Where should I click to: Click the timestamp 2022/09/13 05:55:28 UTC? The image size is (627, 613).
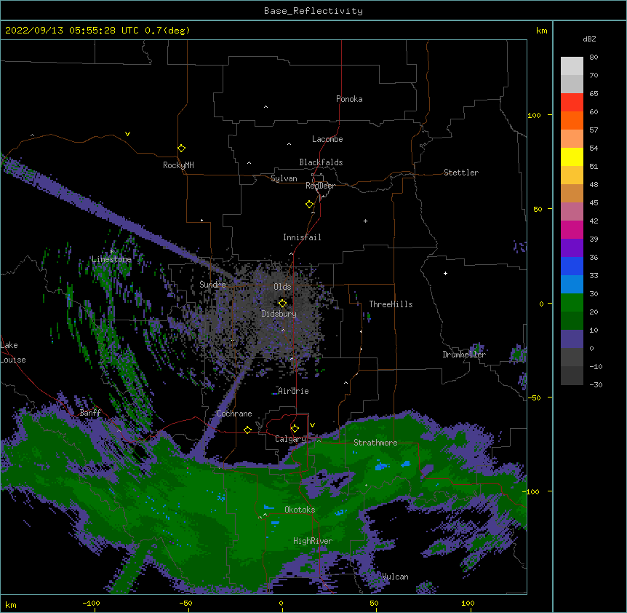(72, 31)
